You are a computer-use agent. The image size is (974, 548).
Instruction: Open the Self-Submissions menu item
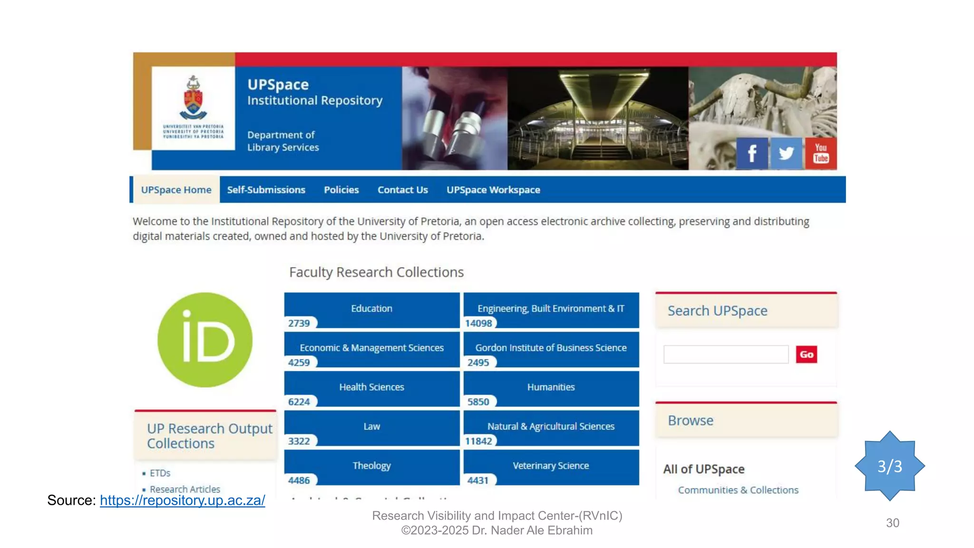point(266,190)
